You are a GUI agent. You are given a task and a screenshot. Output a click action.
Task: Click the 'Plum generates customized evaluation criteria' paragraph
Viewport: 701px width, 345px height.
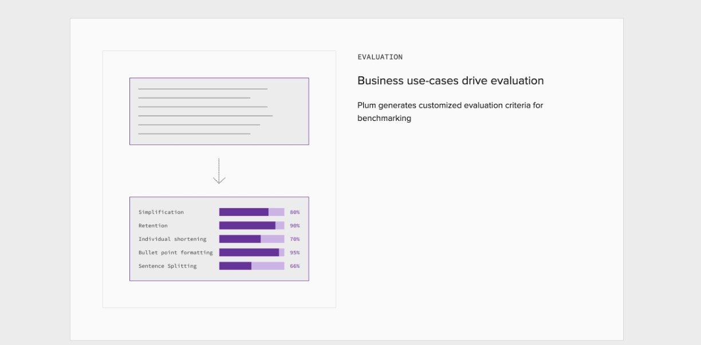(450, 112)
